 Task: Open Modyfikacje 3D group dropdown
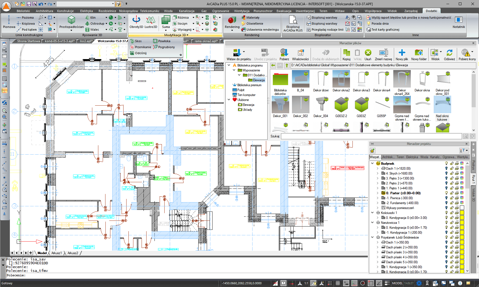[176, 35]
